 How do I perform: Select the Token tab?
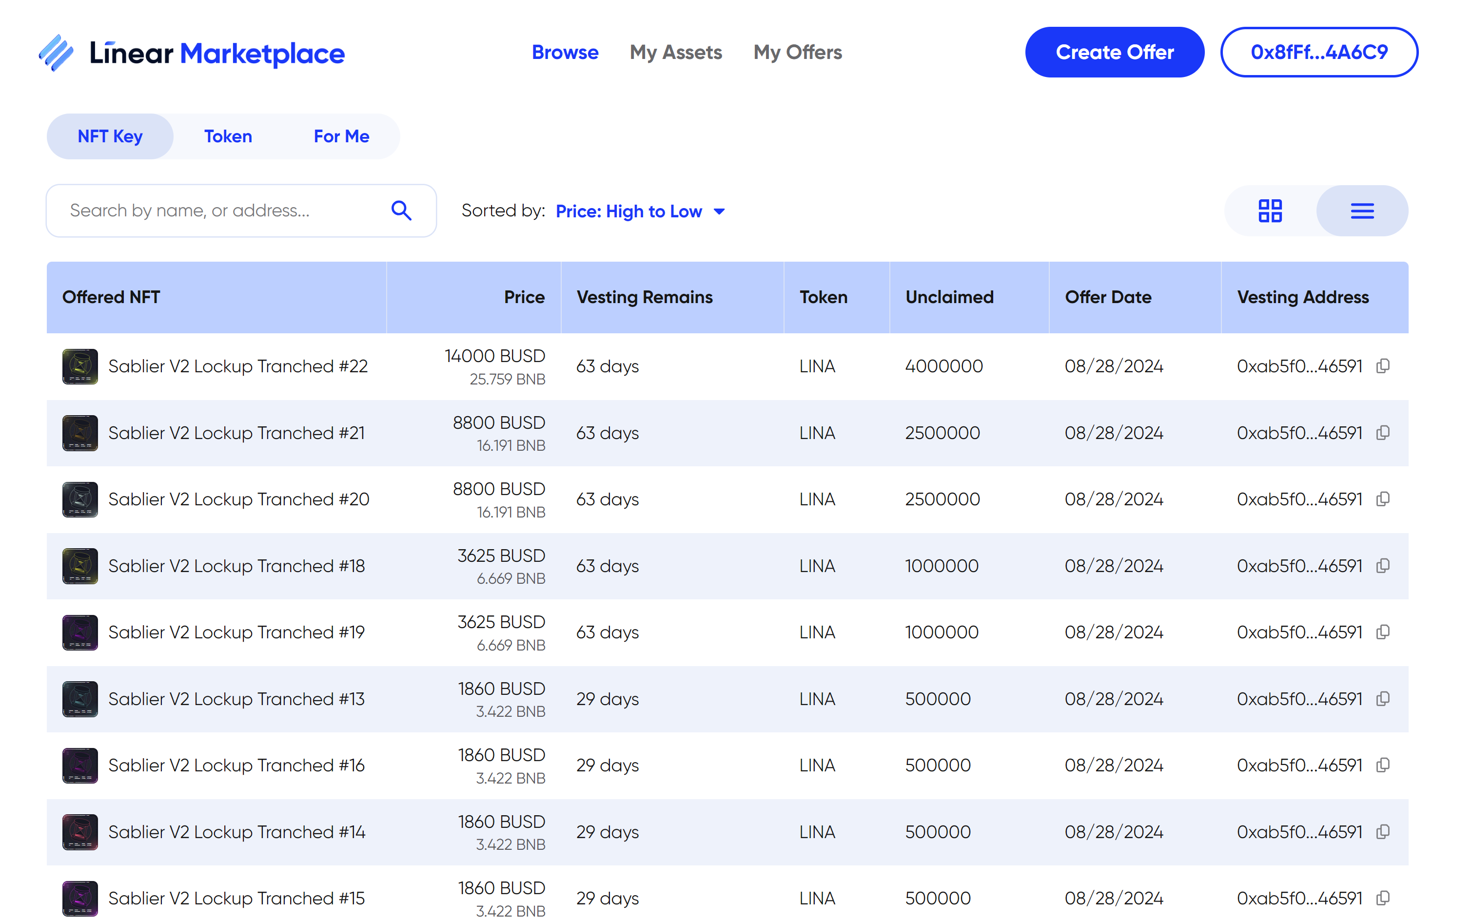[228, 136]
